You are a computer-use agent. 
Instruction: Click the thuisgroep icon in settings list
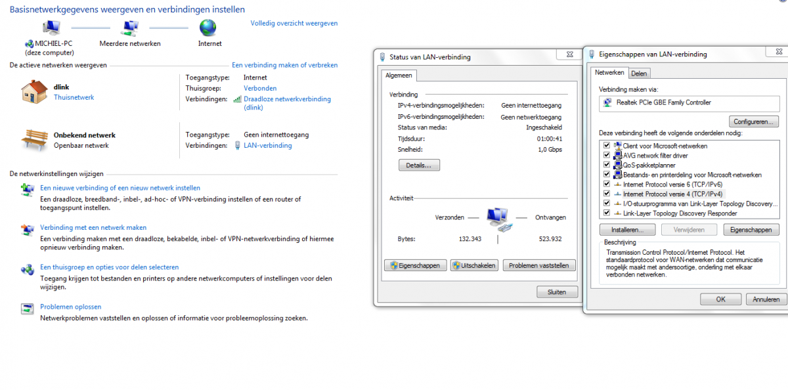28,269
